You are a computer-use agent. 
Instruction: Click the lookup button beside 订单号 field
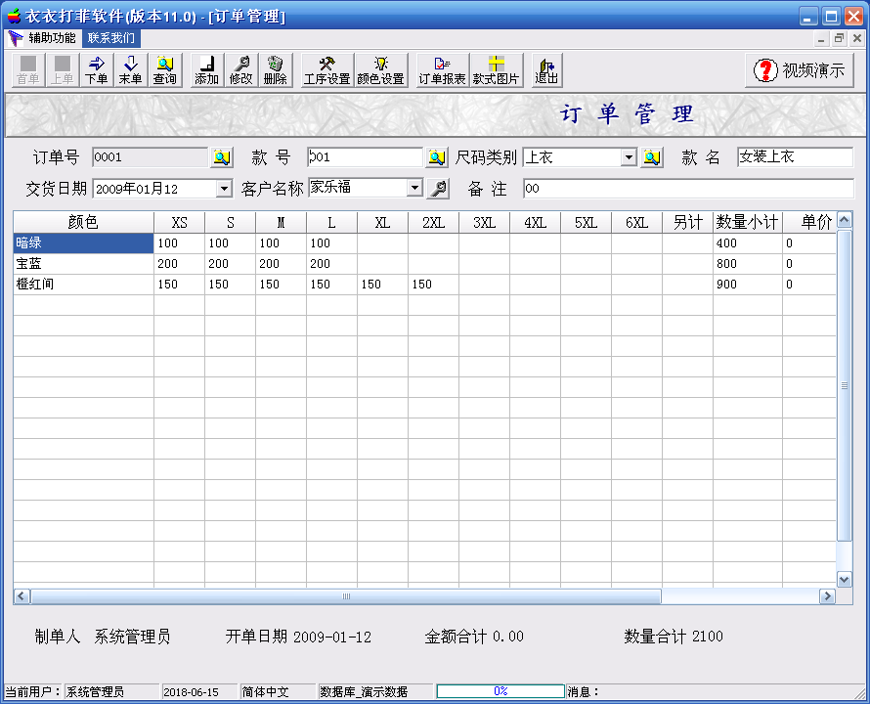click(x=222, y=157)
